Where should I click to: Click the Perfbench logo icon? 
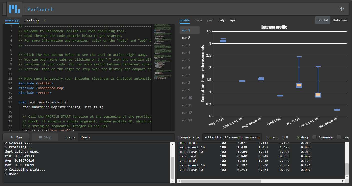coord(14,9)
